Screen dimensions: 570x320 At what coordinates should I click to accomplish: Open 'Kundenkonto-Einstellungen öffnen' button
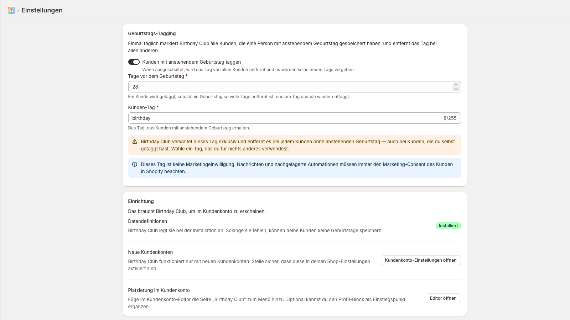click(421, 260)
